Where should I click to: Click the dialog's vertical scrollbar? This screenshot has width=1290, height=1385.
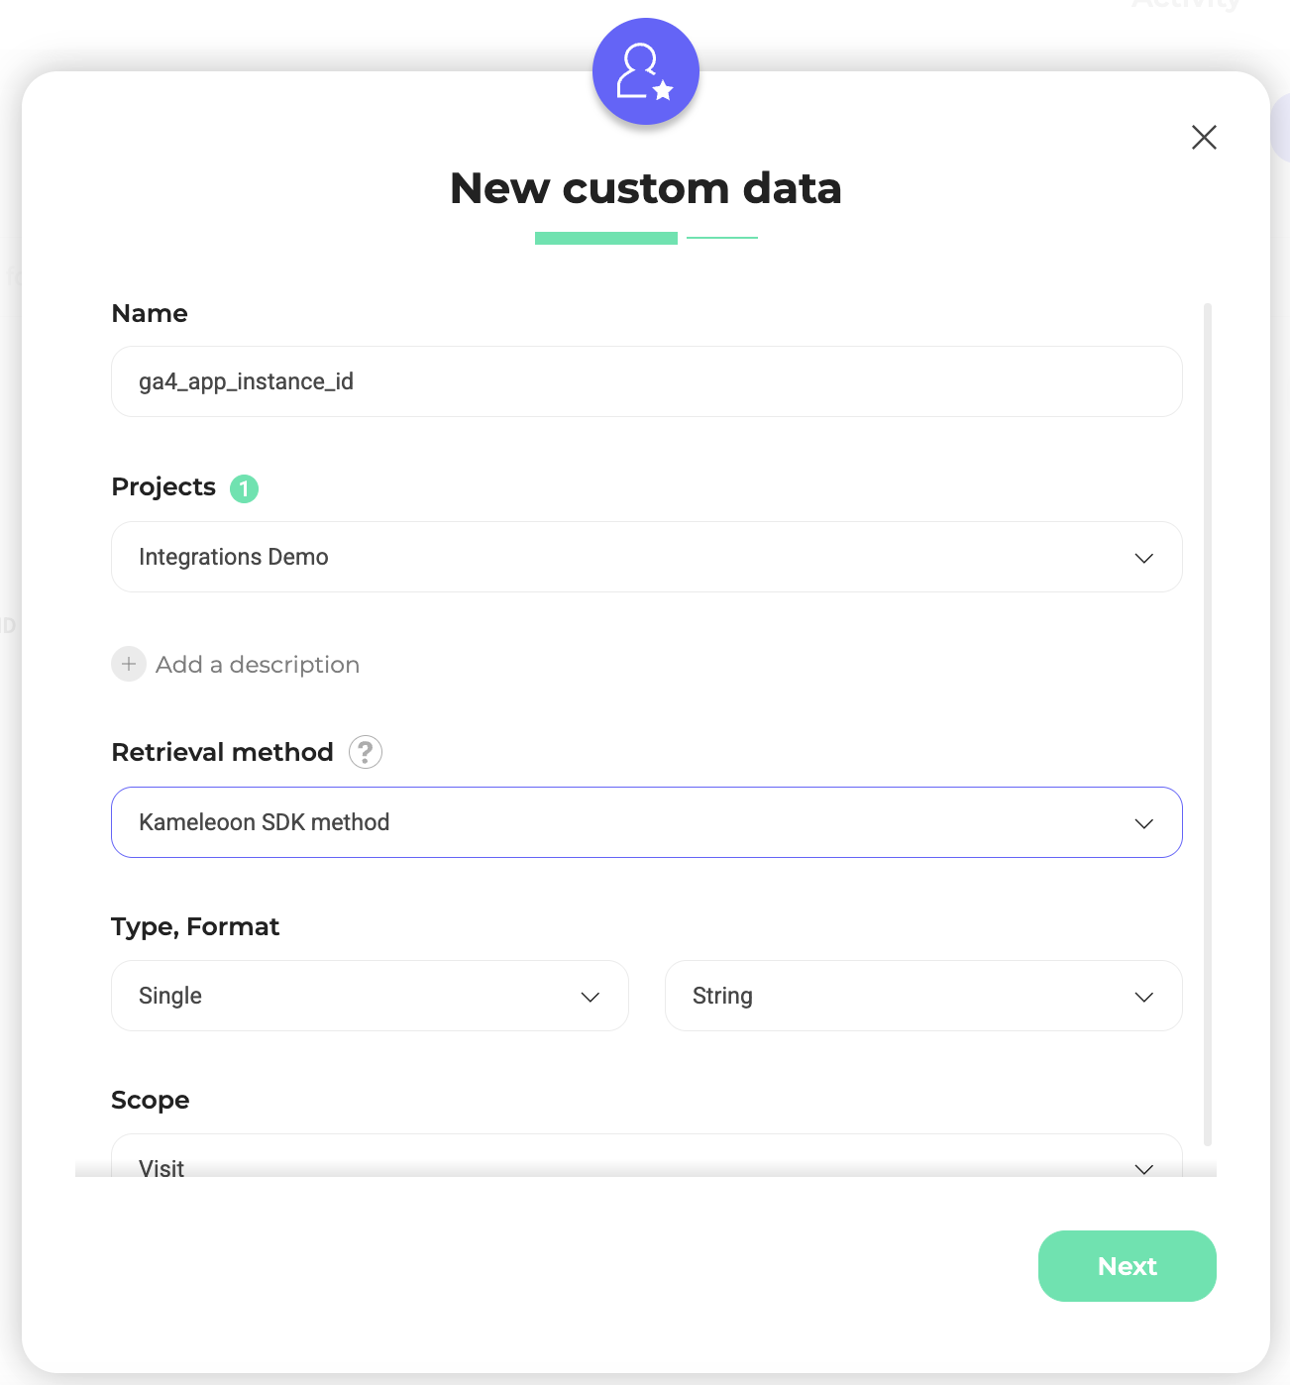tap(1208, 723)
